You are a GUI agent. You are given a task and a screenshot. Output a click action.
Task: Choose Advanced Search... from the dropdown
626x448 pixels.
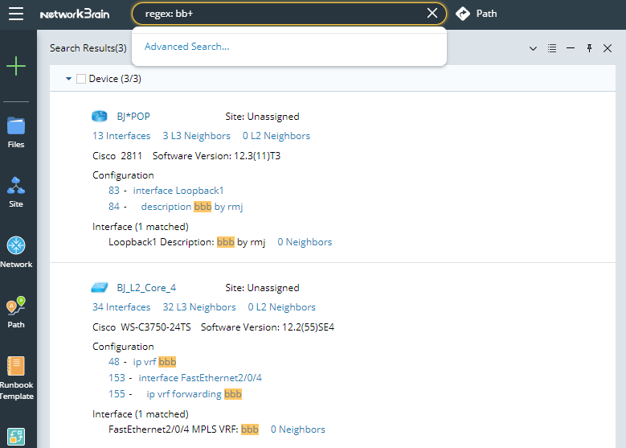(x=186, y=47)
